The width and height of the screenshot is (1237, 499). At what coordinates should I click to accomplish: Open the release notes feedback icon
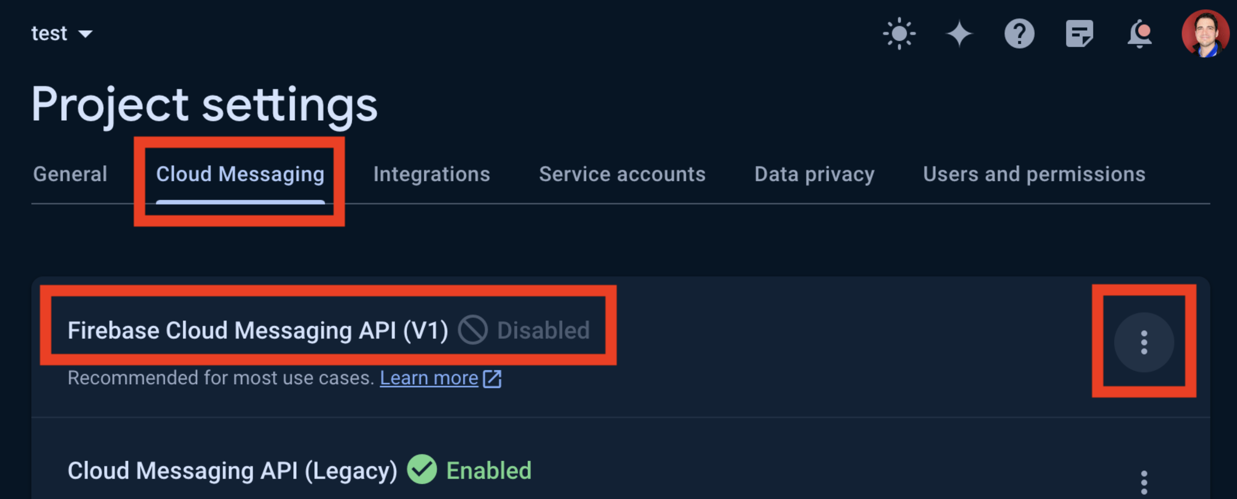coord(1079,34)
